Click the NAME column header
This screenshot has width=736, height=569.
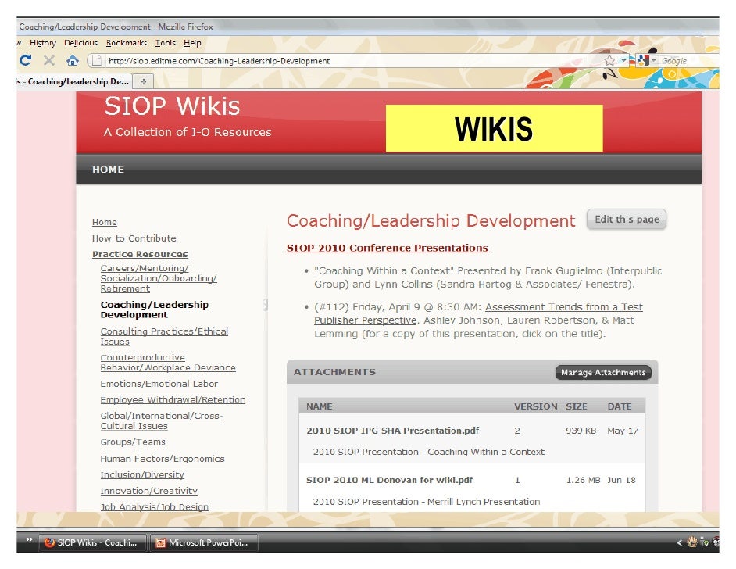click(x=320, y=406)
